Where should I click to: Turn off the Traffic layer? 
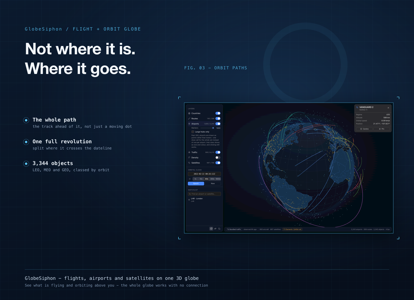point(218,152)
